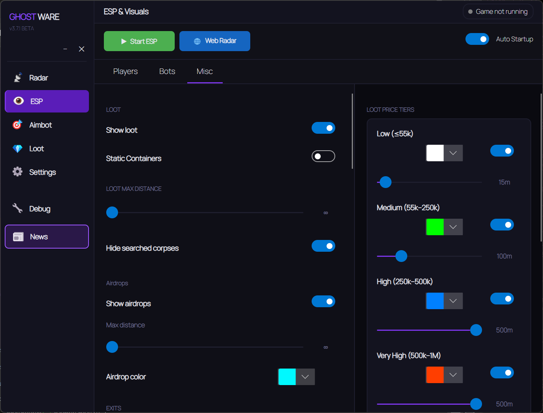
Task: Go to the Loot section label
Action: 37,149
